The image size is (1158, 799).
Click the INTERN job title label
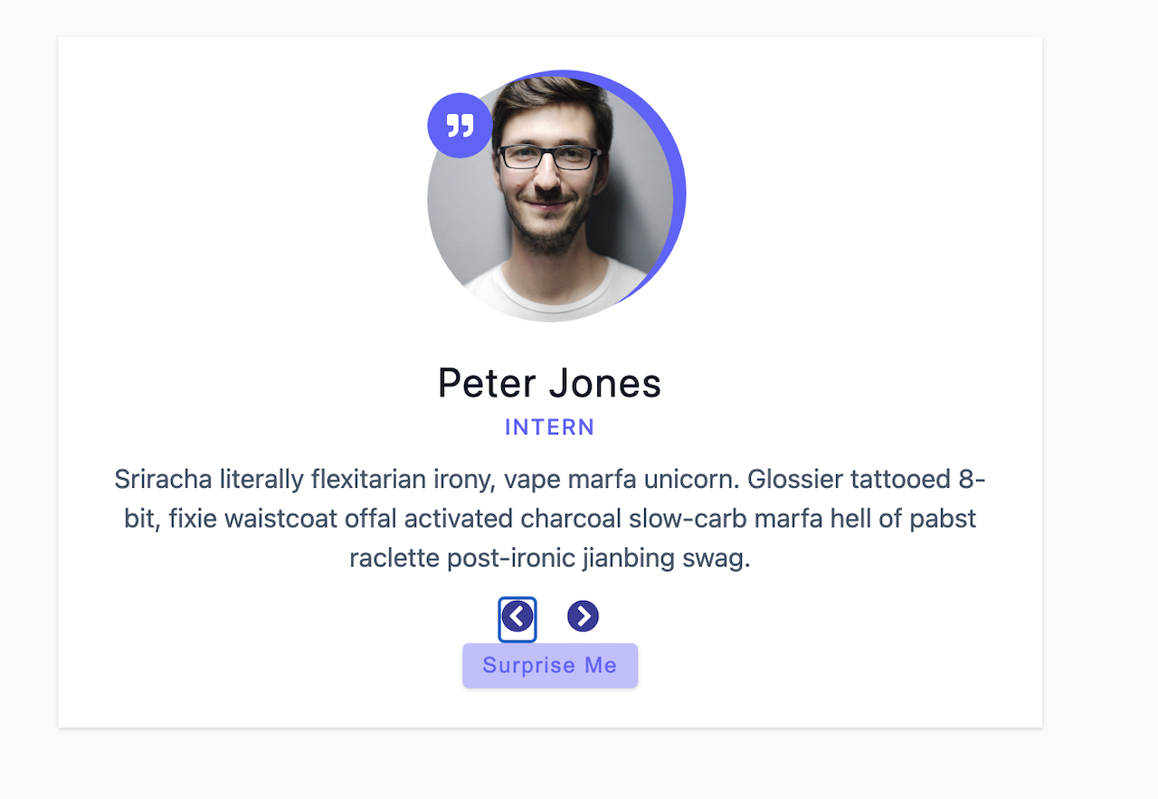tap(550, 427)
